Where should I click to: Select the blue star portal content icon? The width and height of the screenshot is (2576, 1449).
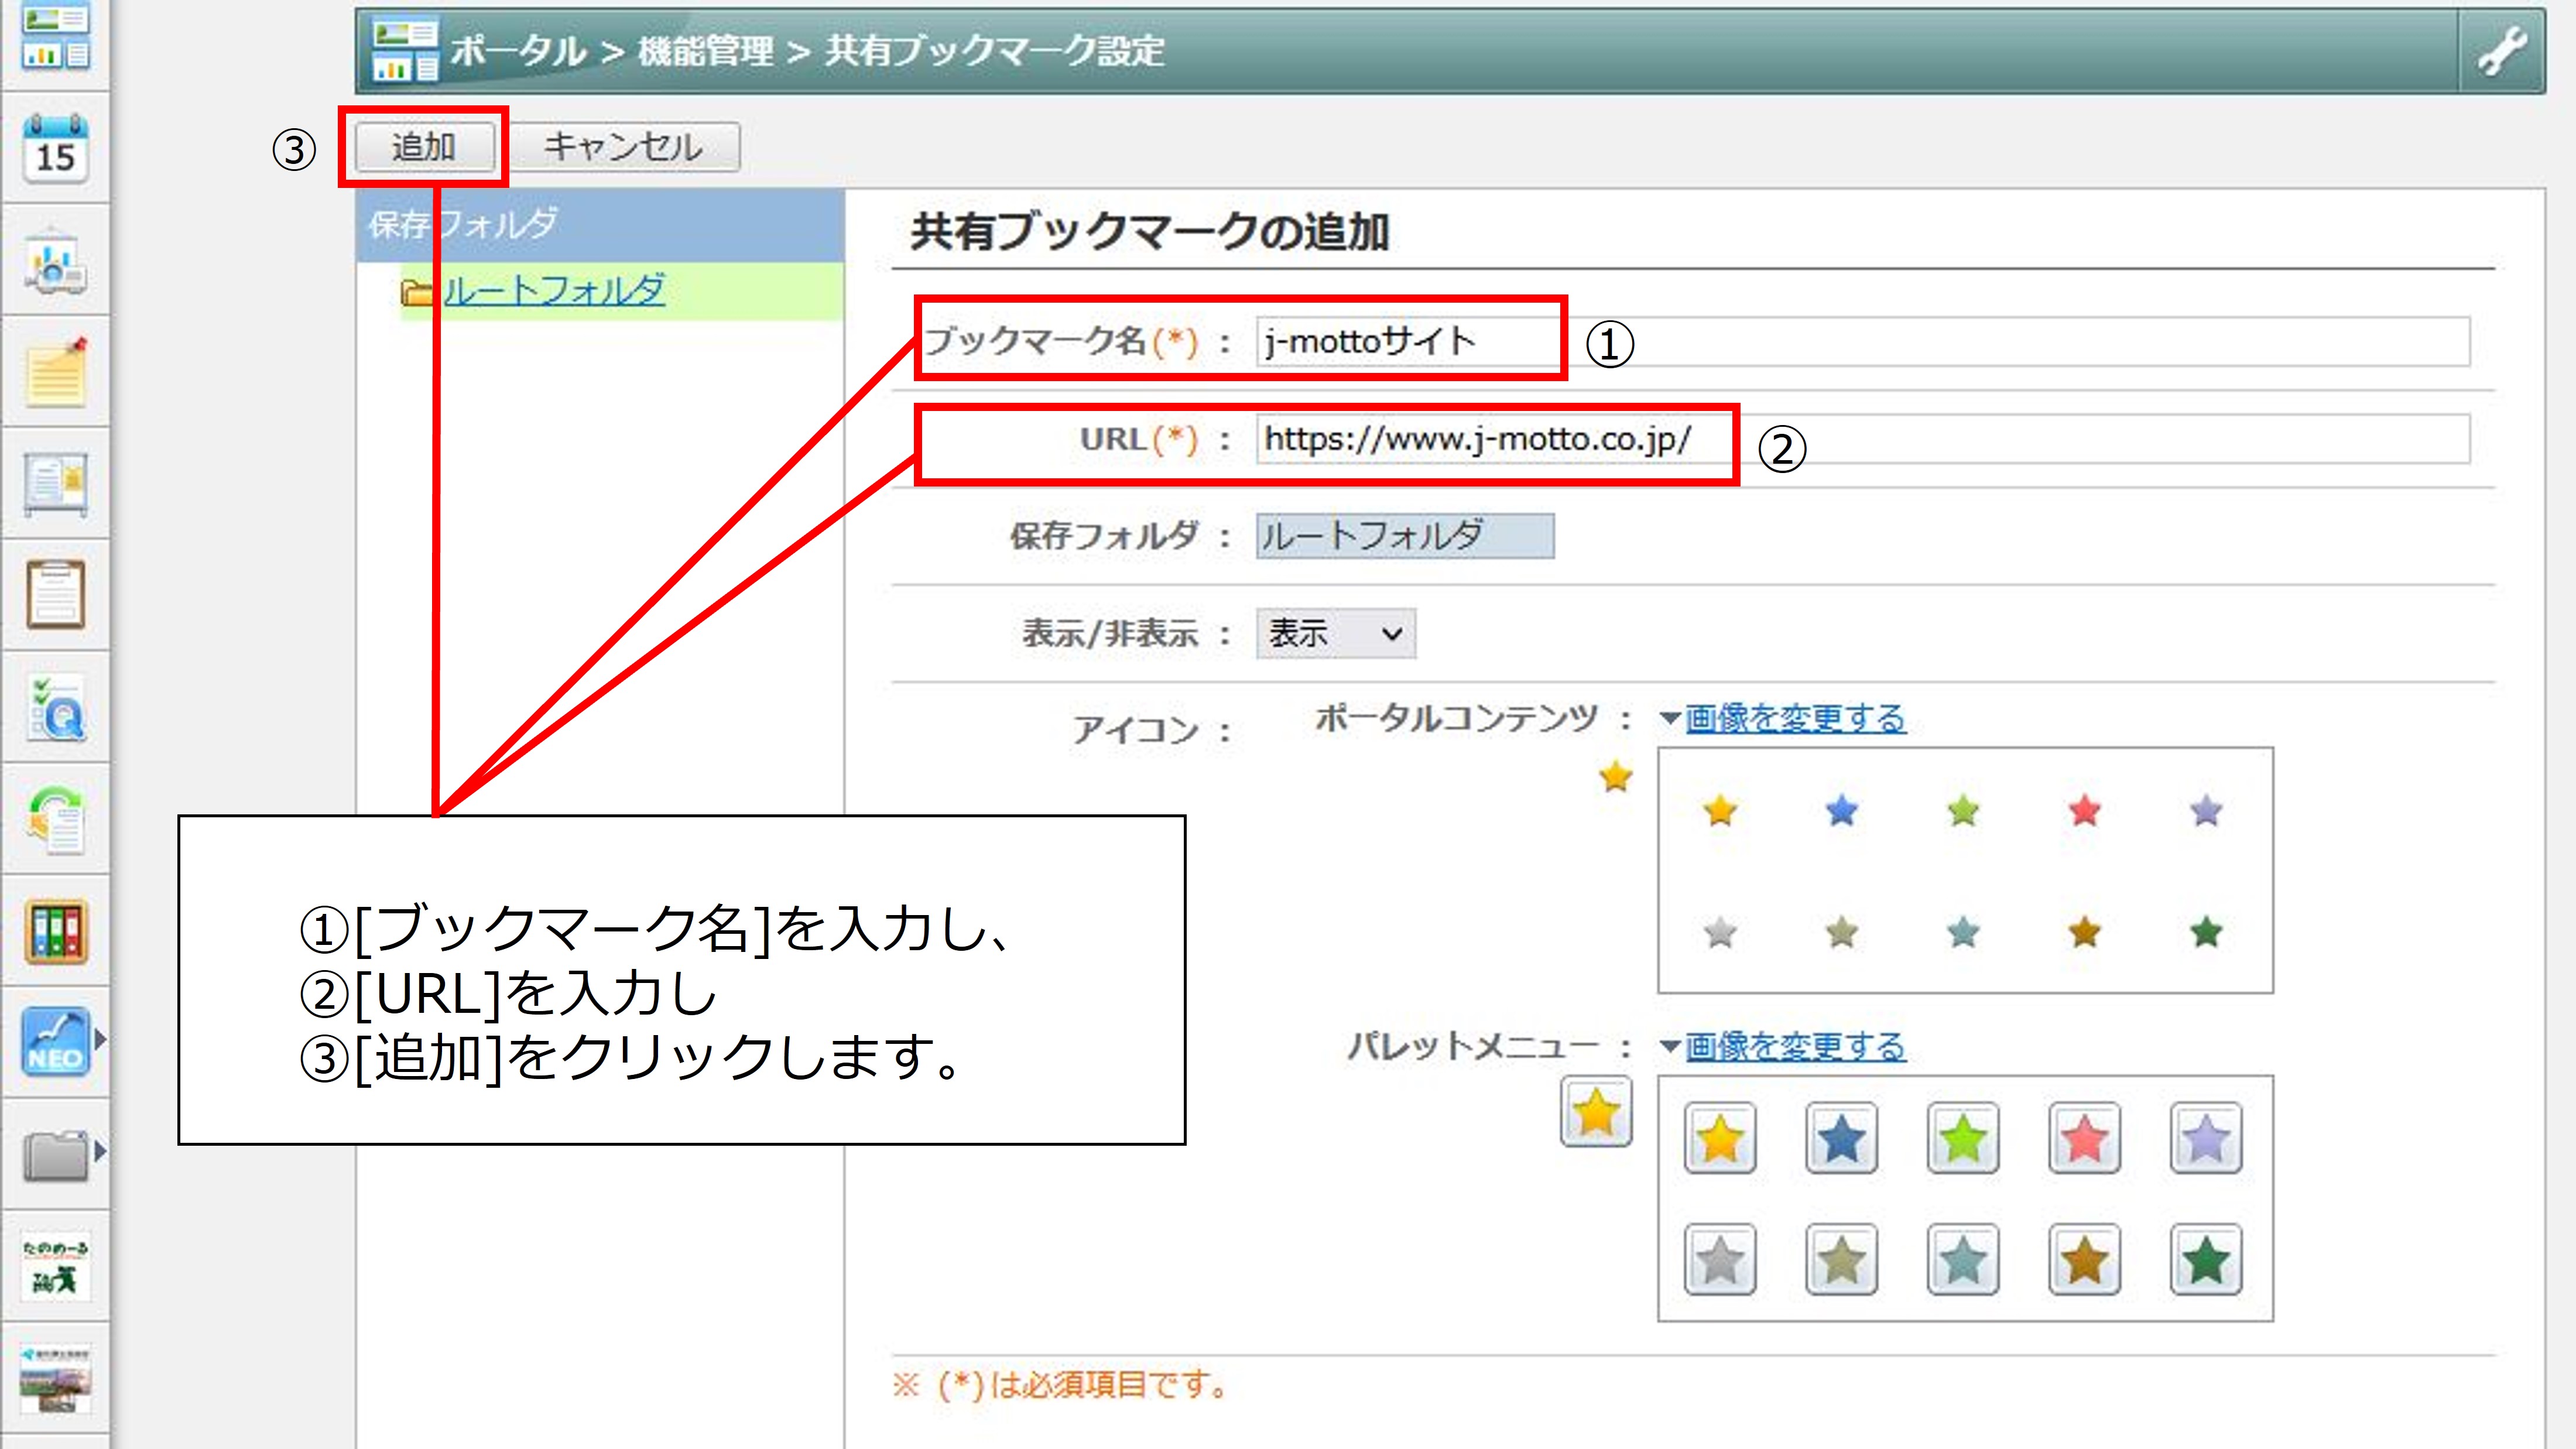(1841, 810)
